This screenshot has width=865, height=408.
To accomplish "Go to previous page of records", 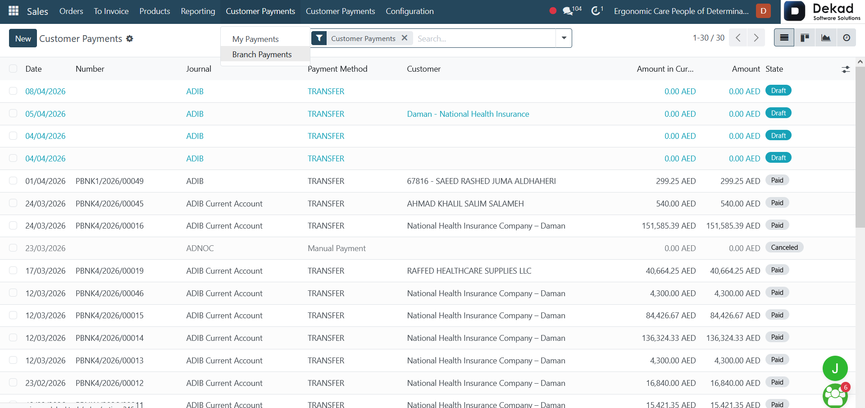I will (x=738, y=38).
